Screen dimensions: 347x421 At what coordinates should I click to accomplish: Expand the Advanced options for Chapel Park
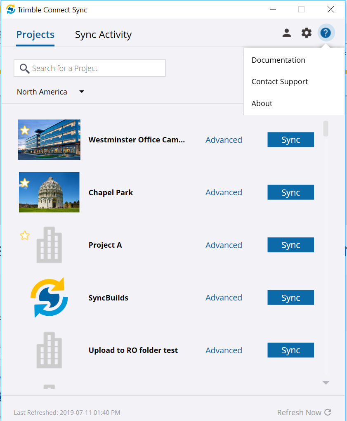point(224,192)
